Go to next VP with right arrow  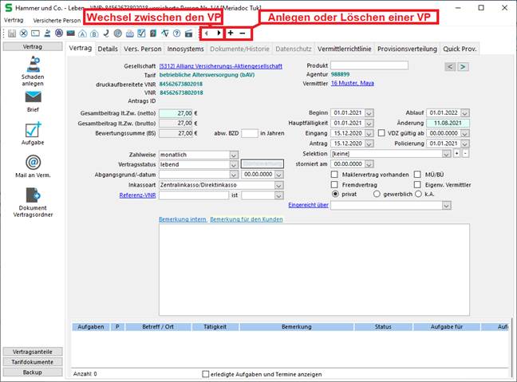219,33
